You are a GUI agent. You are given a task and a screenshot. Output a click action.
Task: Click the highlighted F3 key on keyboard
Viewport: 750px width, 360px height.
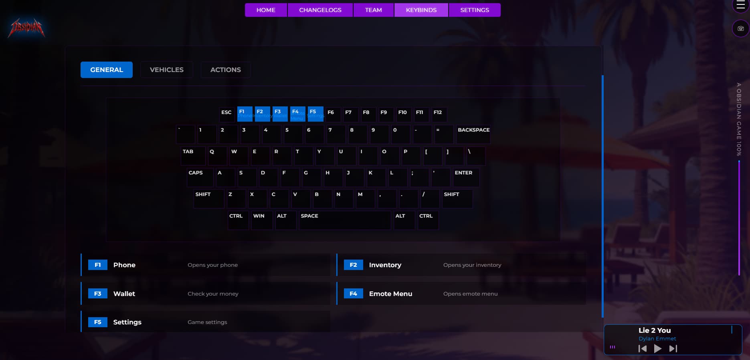(280, 114)
